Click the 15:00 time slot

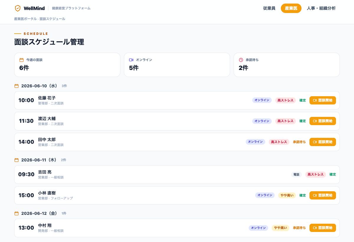pos(26,195)
